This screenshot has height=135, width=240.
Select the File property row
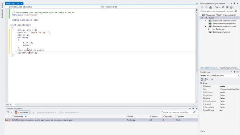click(x=220, y=89)
